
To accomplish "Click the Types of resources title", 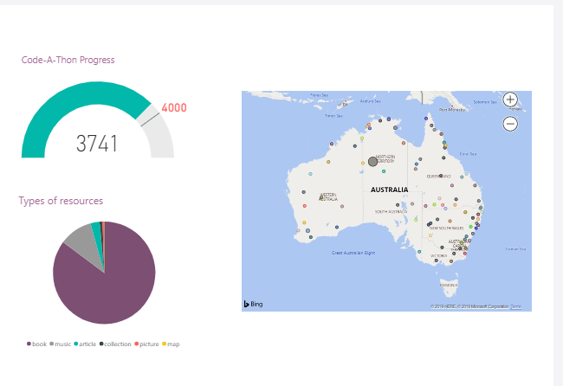I will coord(61,201).
